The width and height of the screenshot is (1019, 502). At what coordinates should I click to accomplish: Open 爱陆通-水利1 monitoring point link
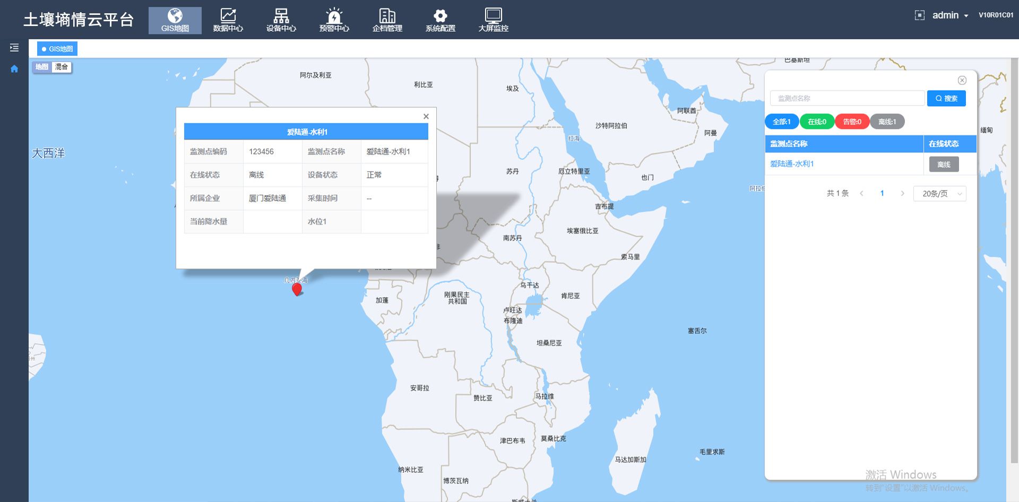point(792,164)
